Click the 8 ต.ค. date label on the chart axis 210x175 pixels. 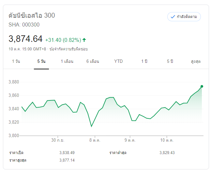(95, 140)
